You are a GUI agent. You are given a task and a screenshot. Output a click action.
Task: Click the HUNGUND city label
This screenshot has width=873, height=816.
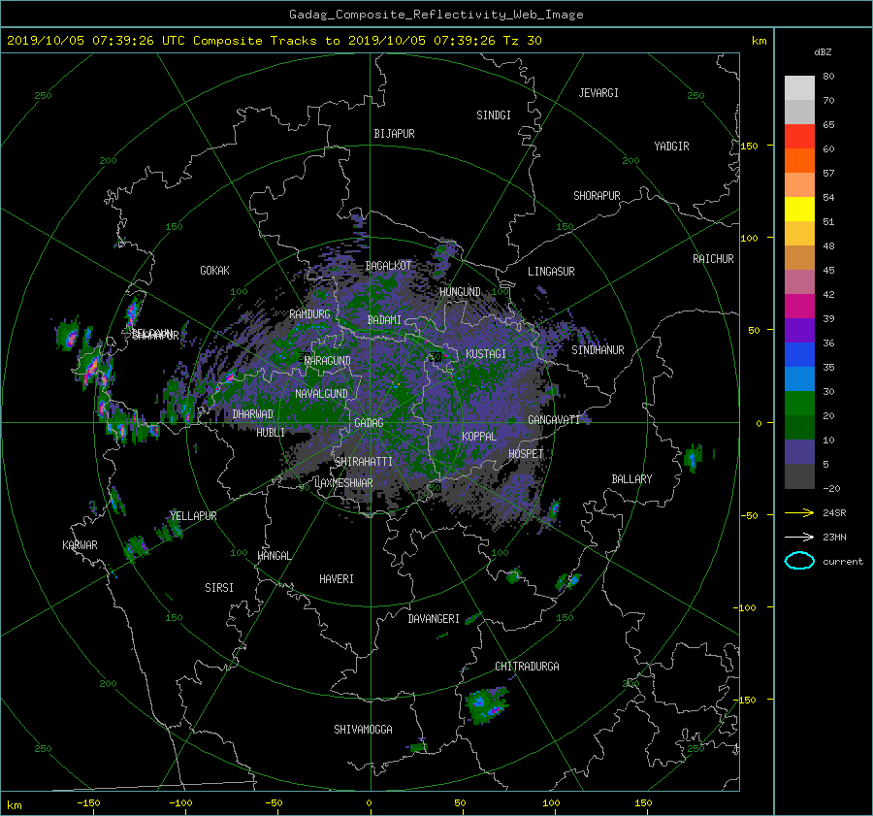(460, 292)
